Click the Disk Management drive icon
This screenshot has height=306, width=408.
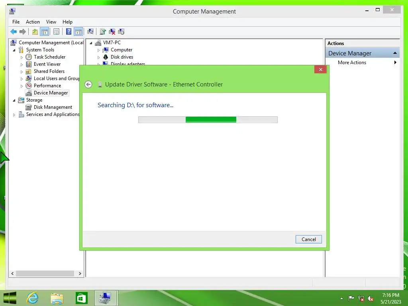29,107
